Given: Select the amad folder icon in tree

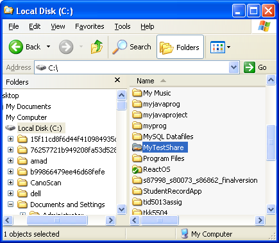Looking at the screenshot, I should (x=22, y=161).
